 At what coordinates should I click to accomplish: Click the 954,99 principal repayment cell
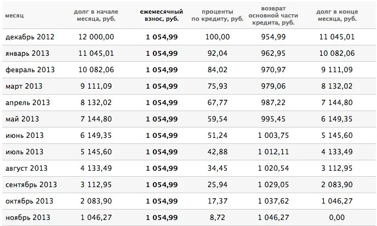tap(273, 37)
